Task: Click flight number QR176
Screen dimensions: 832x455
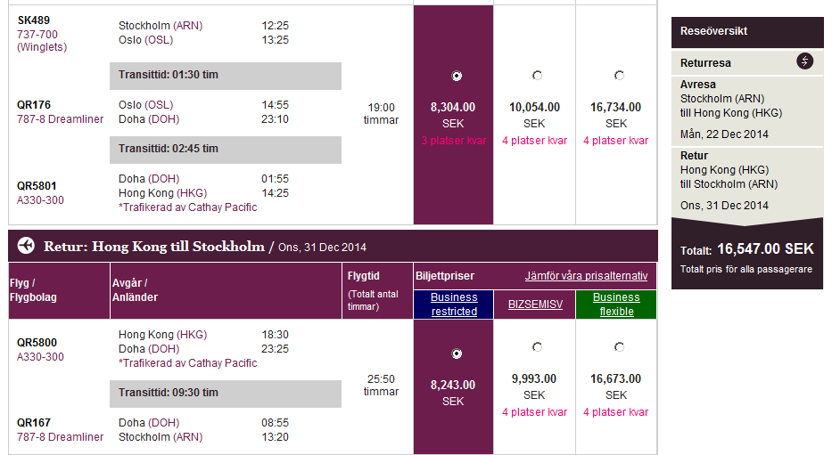Action: click(34, 105)
